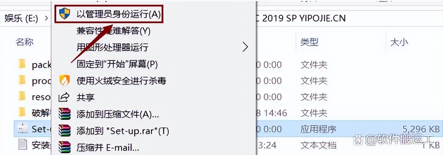Click the administrator shield icon
Viewport: 443px width, 155px height.
click(64, 14)
